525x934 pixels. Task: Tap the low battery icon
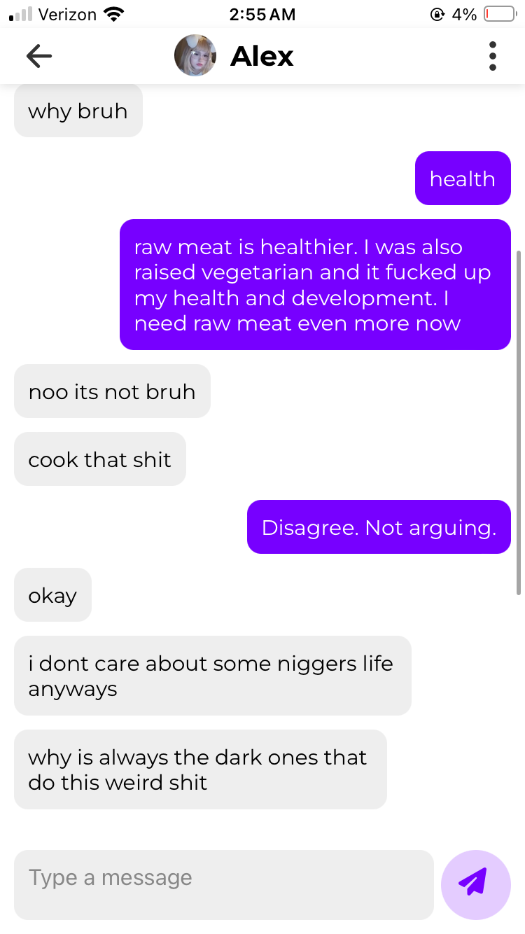click(x=499, y=14)
